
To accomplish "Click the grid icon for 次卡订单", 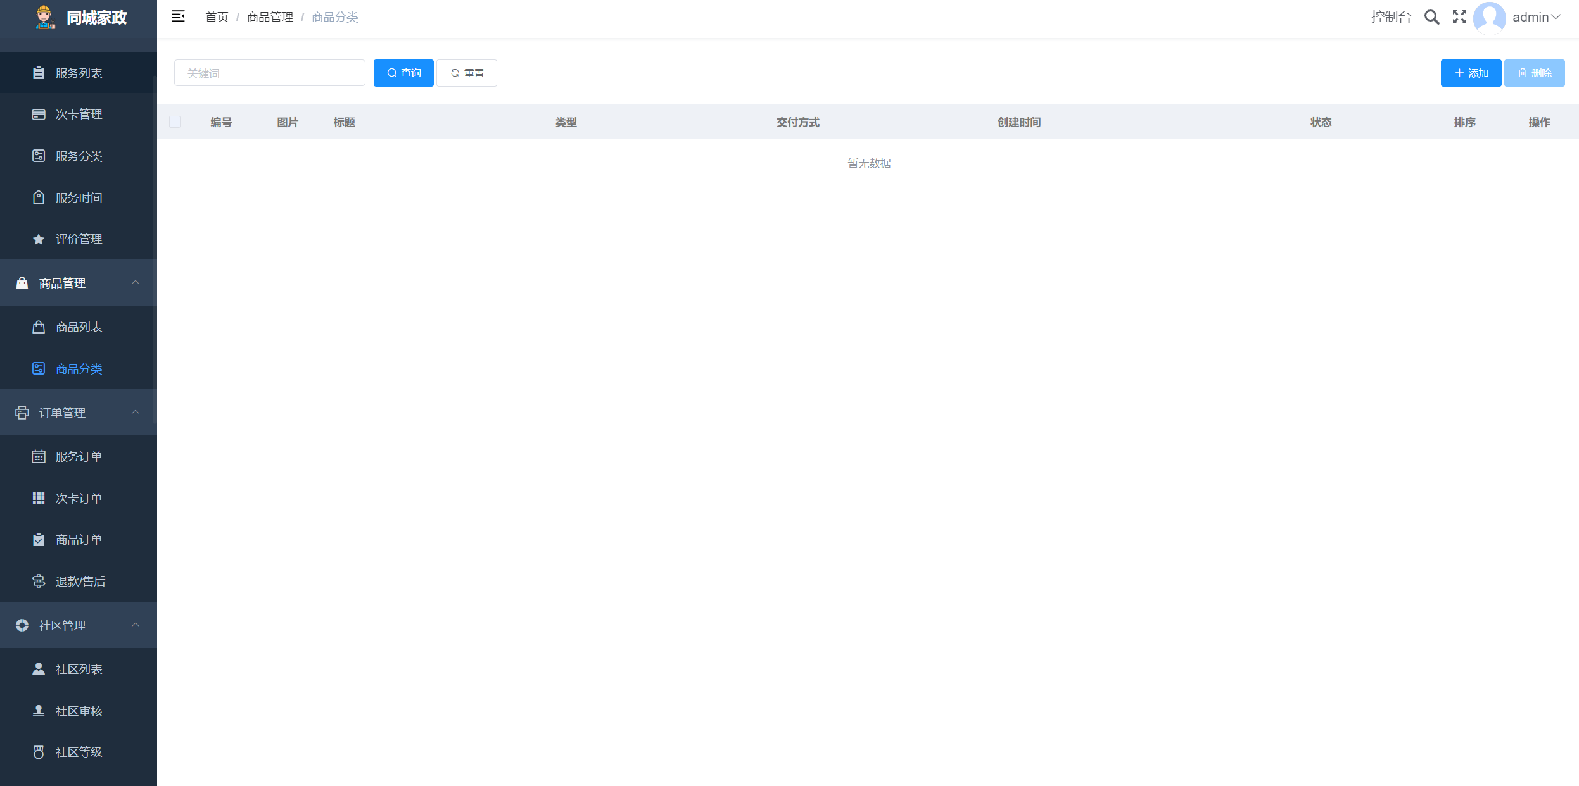I will click(39, 499).
